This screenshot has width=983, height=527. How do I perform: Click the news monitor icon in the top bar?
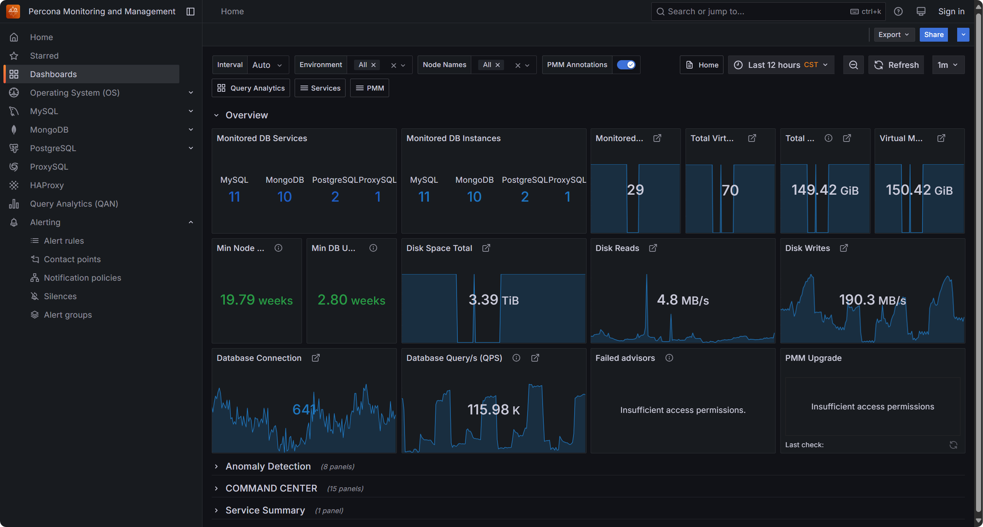tap(921, 12)
